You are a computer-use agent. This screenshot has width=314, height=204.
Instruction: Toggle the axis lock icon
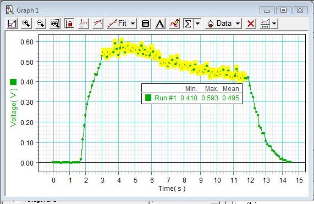pos(69,24)
